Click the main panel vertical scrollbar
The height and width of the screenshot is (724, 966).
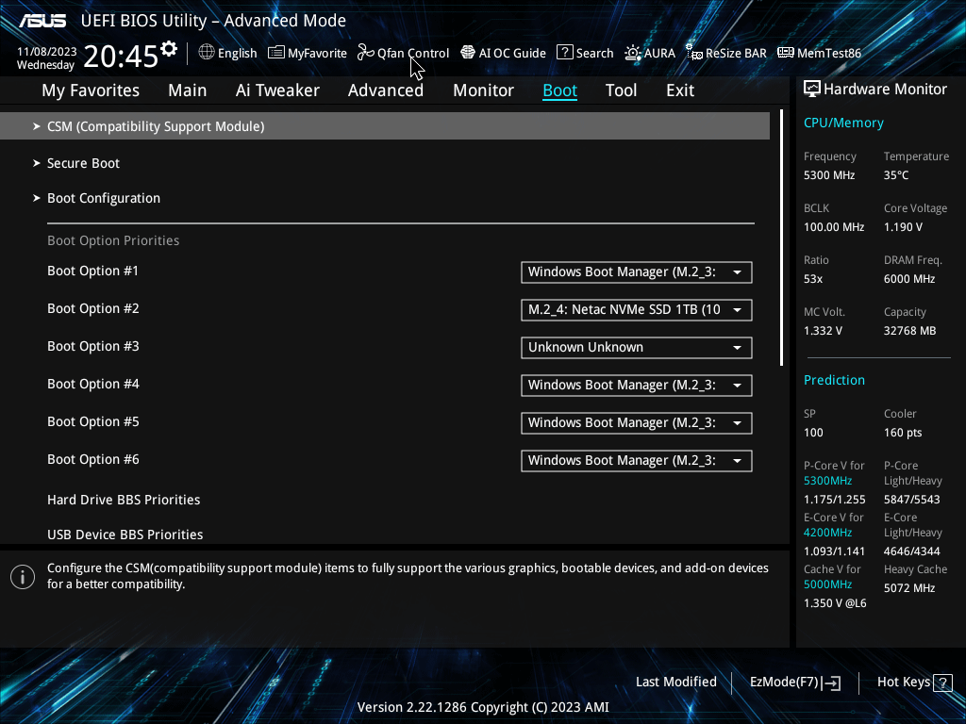tap(781, 238)
